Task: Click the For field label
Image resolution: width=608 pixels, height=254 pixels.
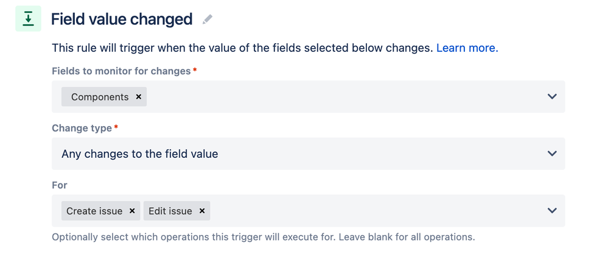Action: [60, 185]
